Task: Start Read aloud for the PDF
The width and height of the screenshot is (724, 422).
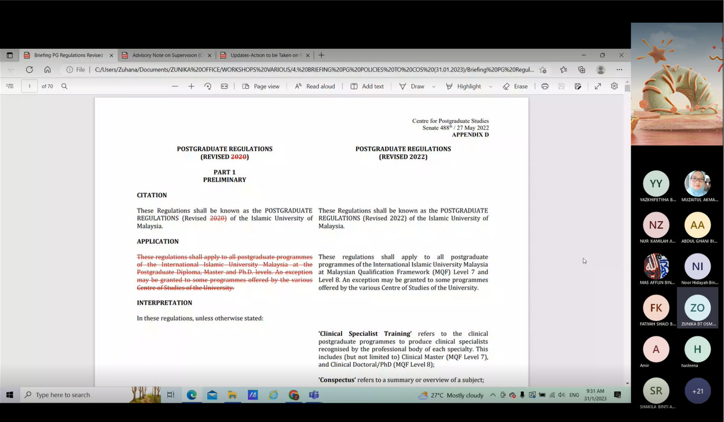Action: click(x=315, y=86)
